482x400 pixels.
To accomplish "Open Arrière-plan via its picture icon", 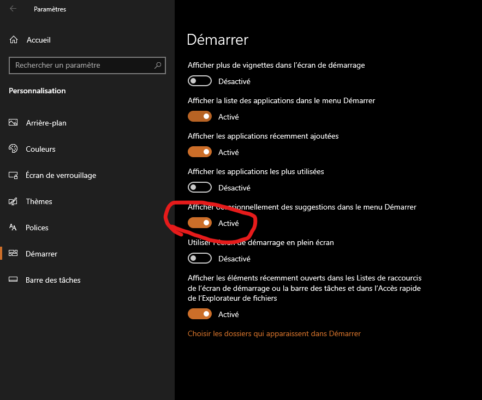I will 14,123.
